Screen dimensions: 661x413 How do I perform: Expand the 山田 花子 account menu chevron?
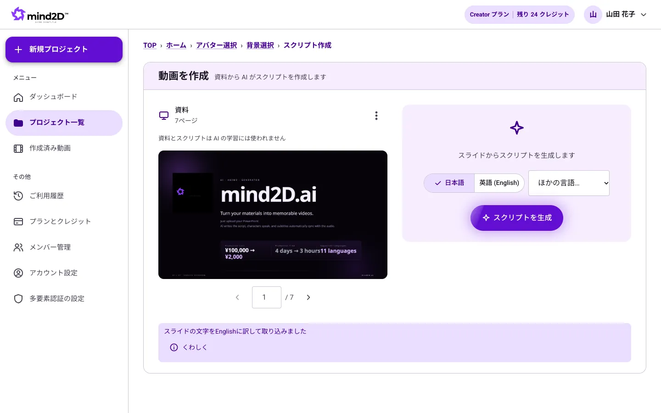tap(644, 15)
